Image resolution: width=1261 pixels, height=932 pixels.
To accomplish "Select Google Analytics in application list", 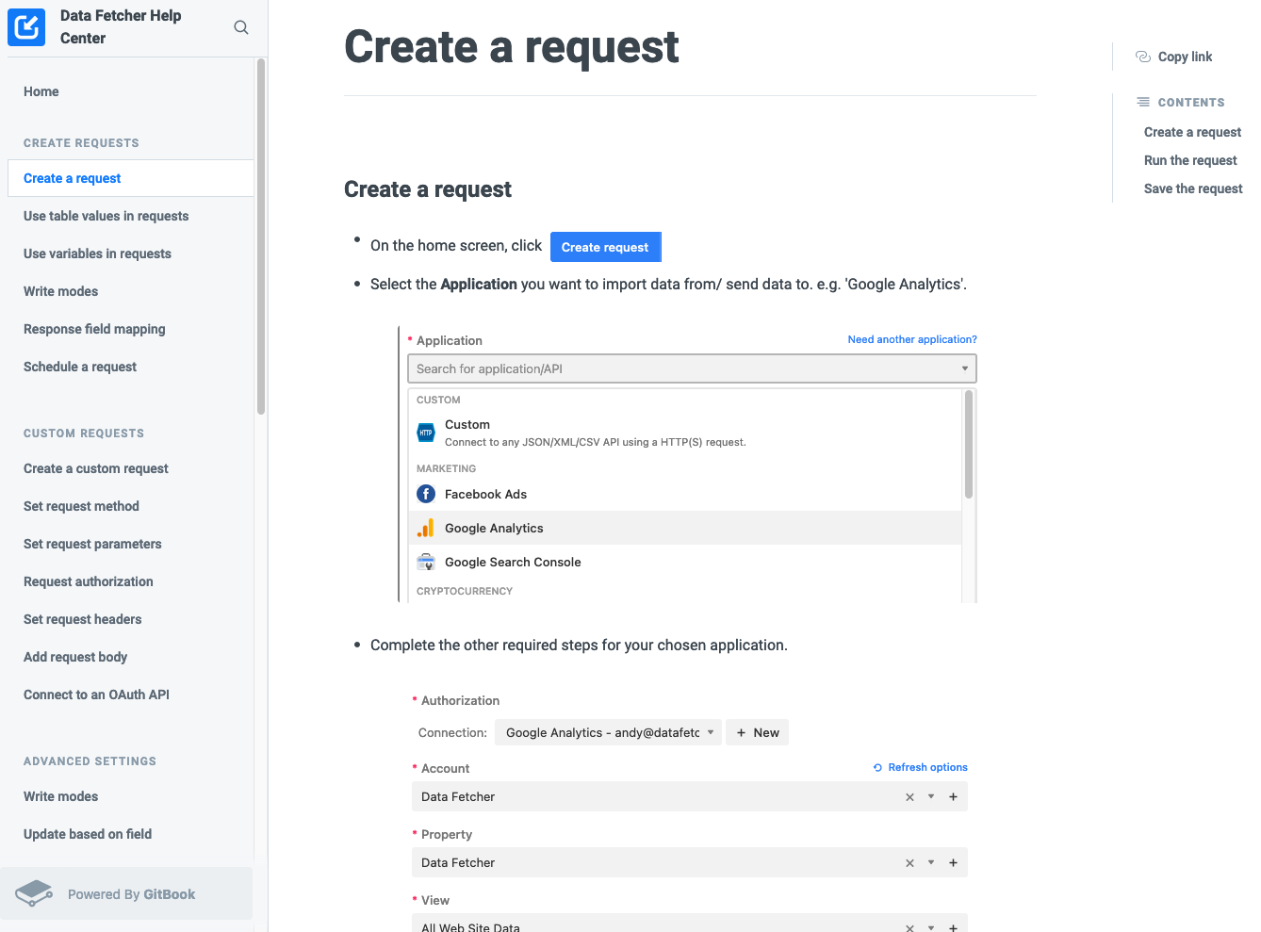I will point(685,528).
